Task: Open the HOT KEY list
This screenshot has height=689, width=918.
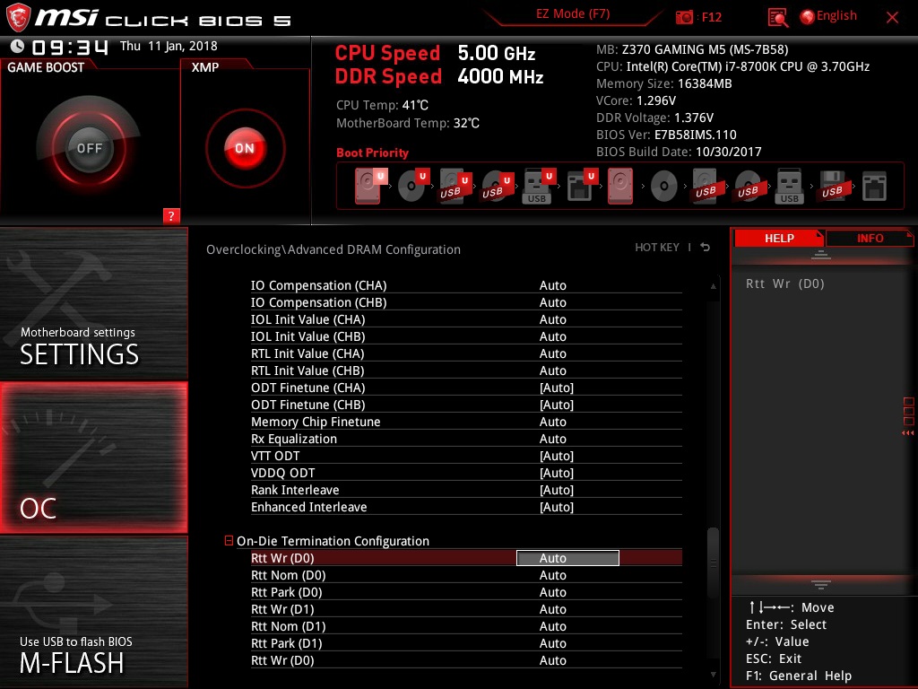Action: point(657,248)
